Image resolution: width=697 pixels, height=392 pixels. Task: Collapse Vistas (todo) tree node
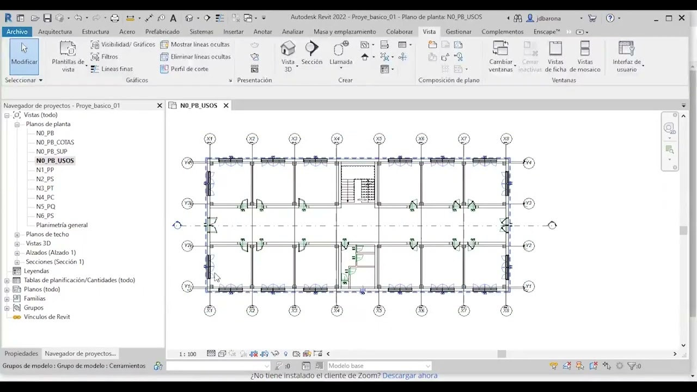tap(7, 115)
